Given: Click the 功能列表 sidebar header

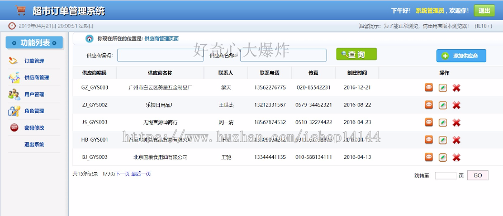Looking at the screenshot, I should tap(34, 43).
